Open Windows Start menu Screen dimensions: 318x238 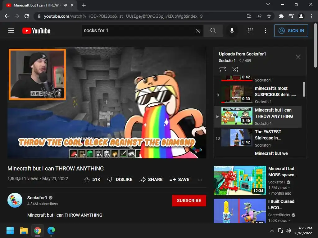(x=10, y=231)
